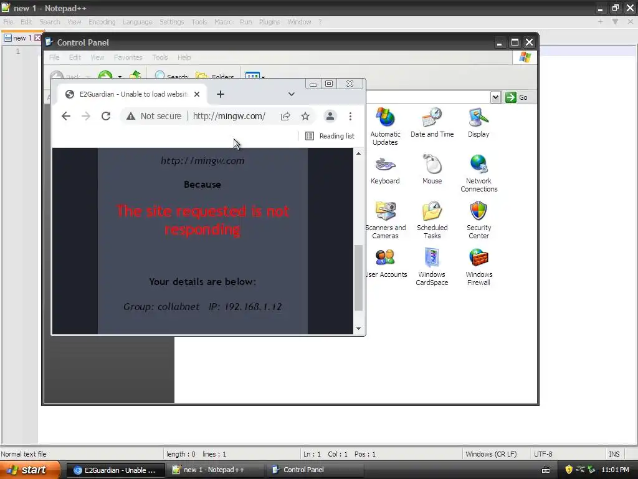Open the Notepad++ Language menu
The height and width of the screenshot is (479, 638).
tap(138, 22)
